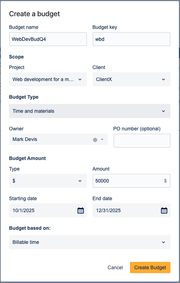This screenshot has height=283, width=180.
Task: Open the Budget based on dropdown
Action: pyautogui.click(x=90, y=242)
